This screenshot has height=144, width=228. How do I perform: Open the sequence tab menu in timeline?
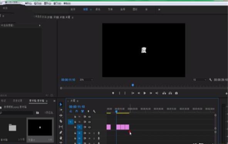[x=77, y=101]
